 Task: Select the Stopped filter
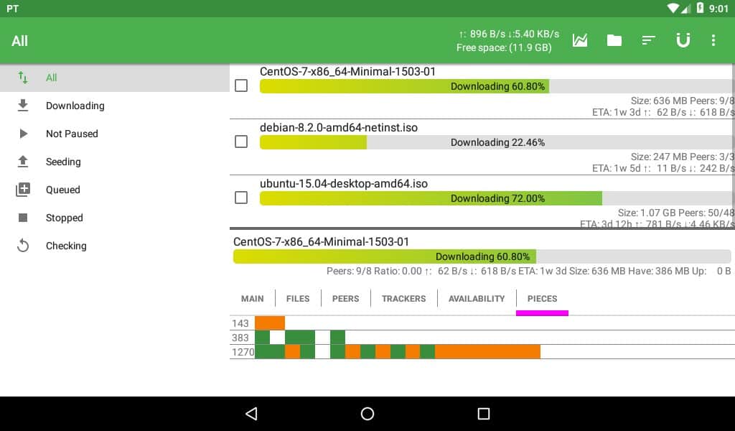pyautogui.click(x=65, y=218)
